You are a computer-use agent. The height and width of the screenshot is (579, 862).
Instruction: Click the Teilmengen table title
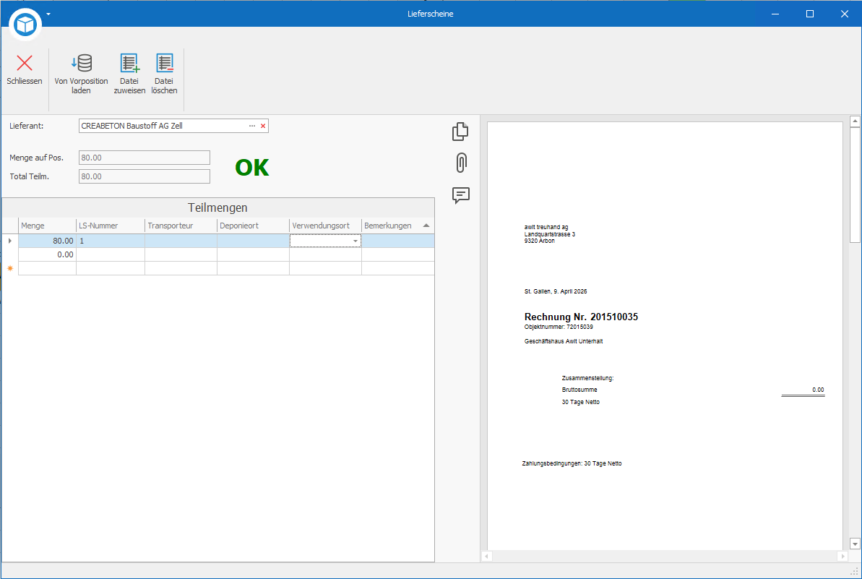tap(217, 208)
